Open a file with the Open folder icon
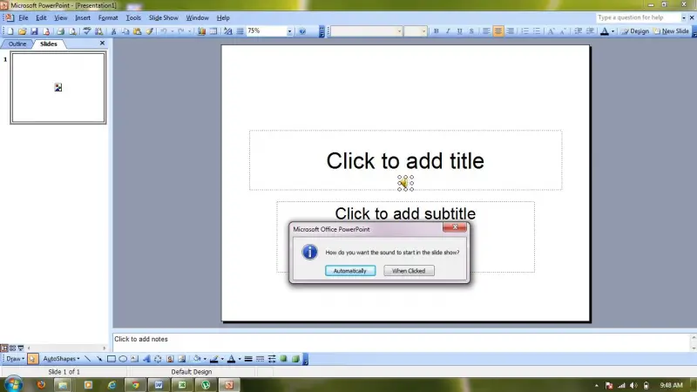This screenshot has width=697, height=392. (x=23, y=31)
